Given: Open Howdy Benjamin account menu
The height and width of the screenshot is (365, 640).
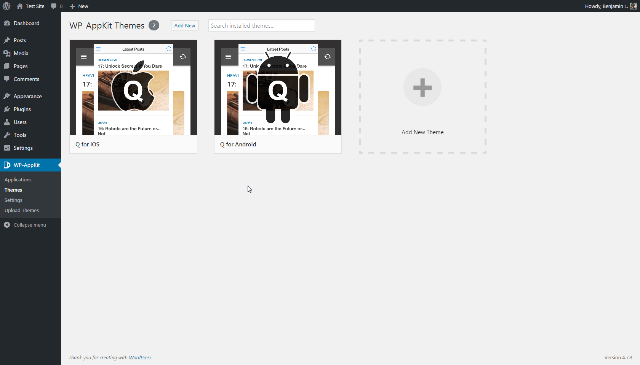Looking at the screenshot, I should coord(606,6).
